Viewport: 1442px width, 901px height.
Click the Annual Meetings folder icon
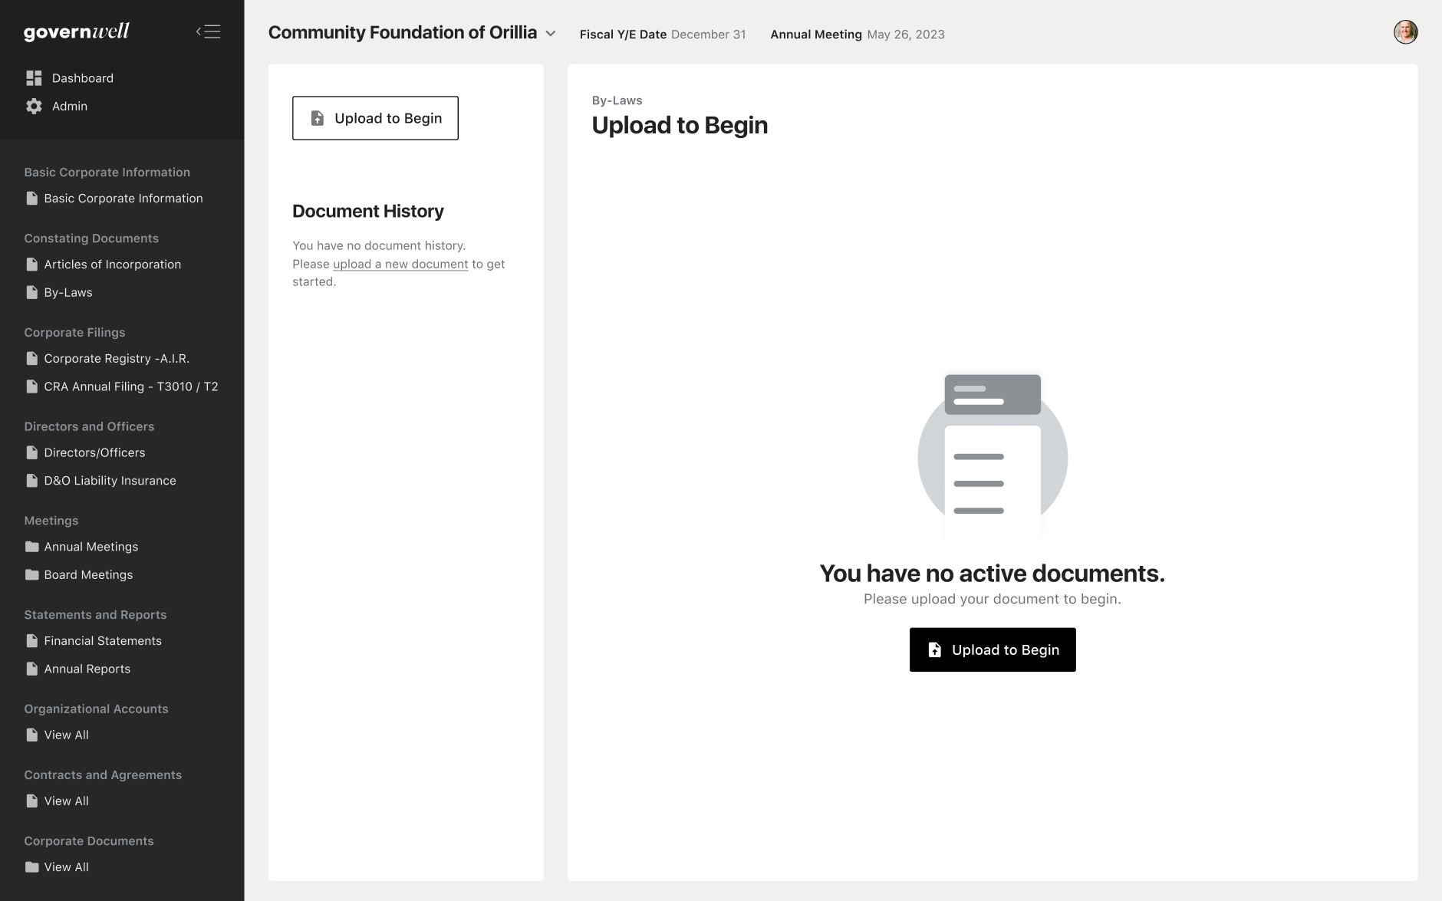(31, 547)
